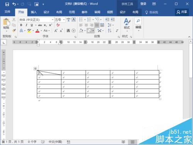Open the Paragraph dialog launcher
Screen dimensions: 193x145
[x=119, y=37]
